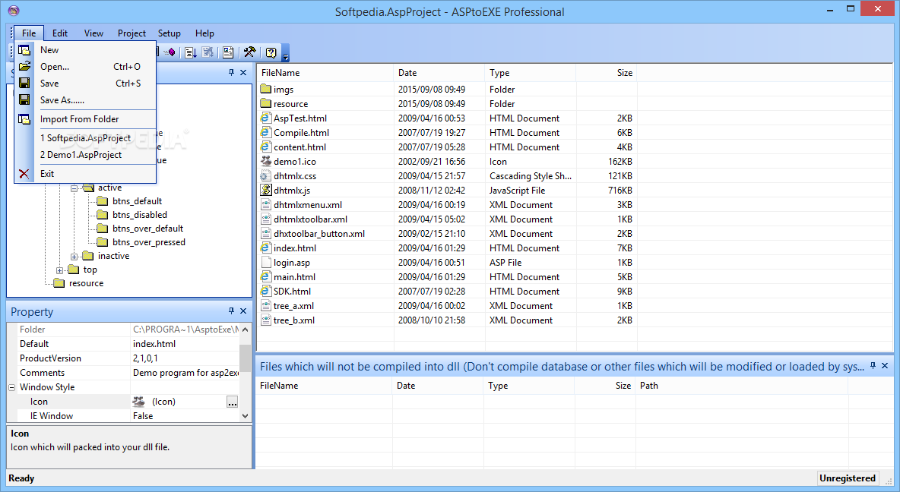Close the project tree panel
Viewport: 900px width, 492px height.
pos(243,72)
